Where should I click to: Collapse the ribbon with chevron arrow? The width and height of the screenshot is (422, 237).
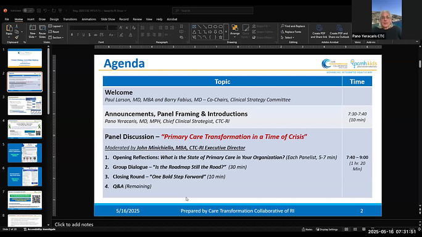pos(417,42)
